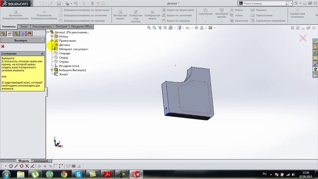Click the Пересечение tool

(x=262, y=15)
